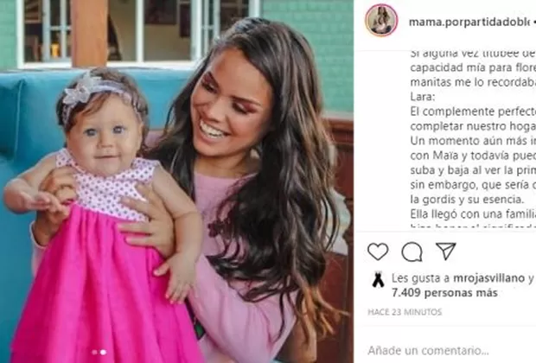Open the mama.porpartidadoble username link
536x363 pixels.
(x=469, y=22)
